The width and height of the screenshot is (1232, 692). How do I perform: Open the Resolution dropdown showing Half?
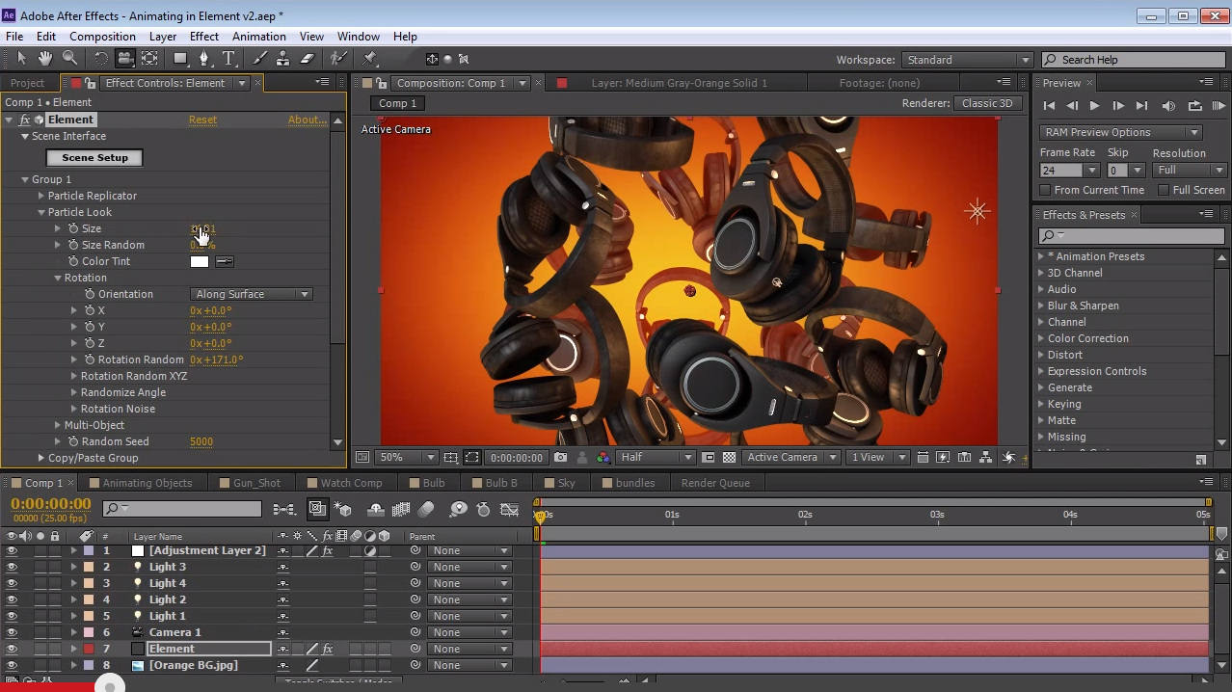pyautogui.click(x=655, y=457)
